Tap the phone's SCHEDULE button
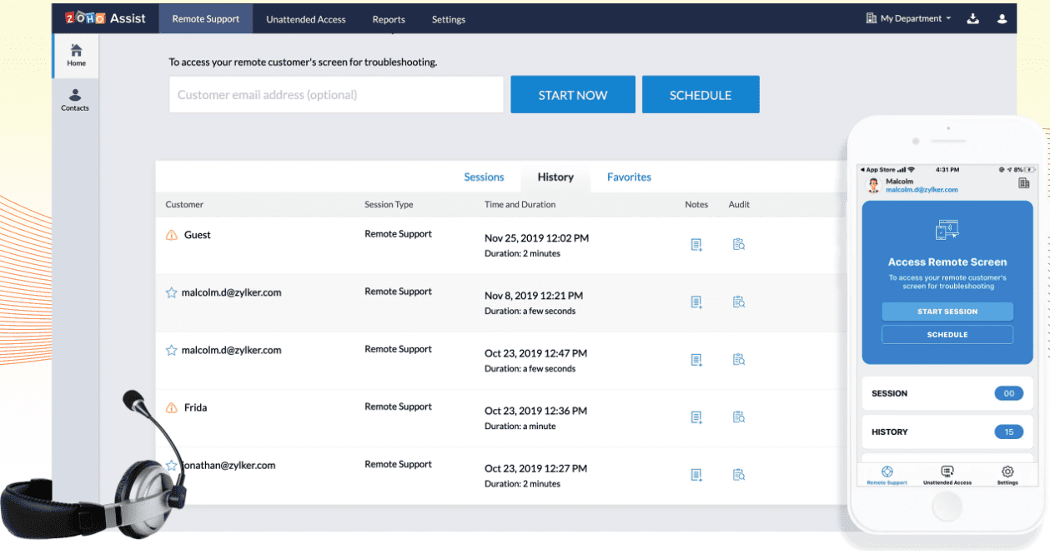The image size is (1050, 554). (x=947, y=334)
